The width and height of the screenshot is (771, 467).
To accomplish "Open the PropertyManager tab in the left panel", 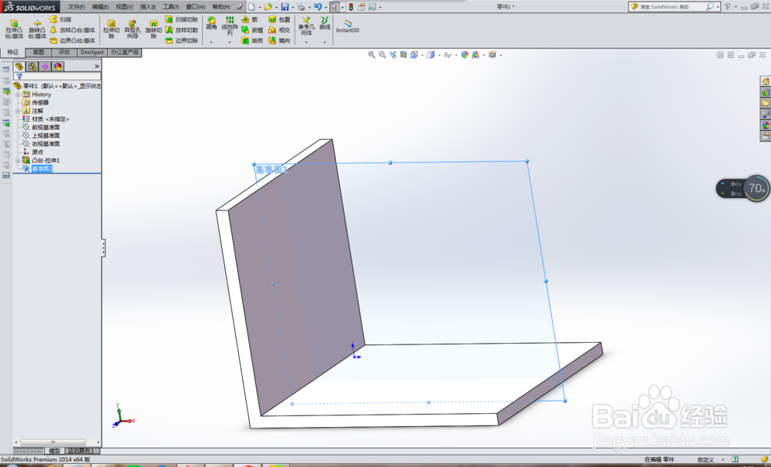I will (x=32, y=66).
